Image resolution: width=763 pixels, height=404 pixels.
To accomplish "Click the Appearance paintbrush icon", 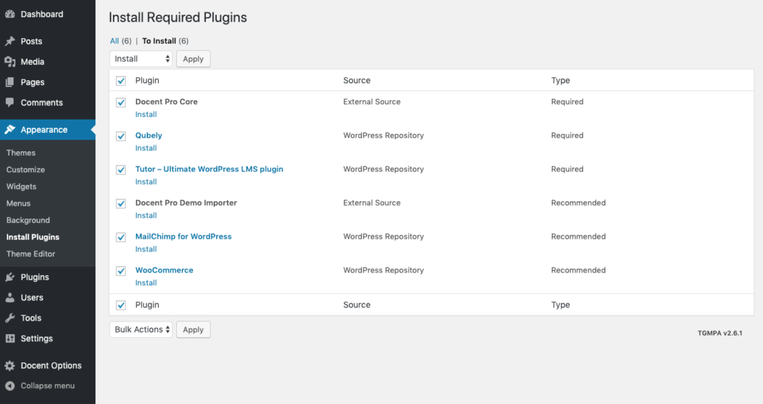I will 10,130.
